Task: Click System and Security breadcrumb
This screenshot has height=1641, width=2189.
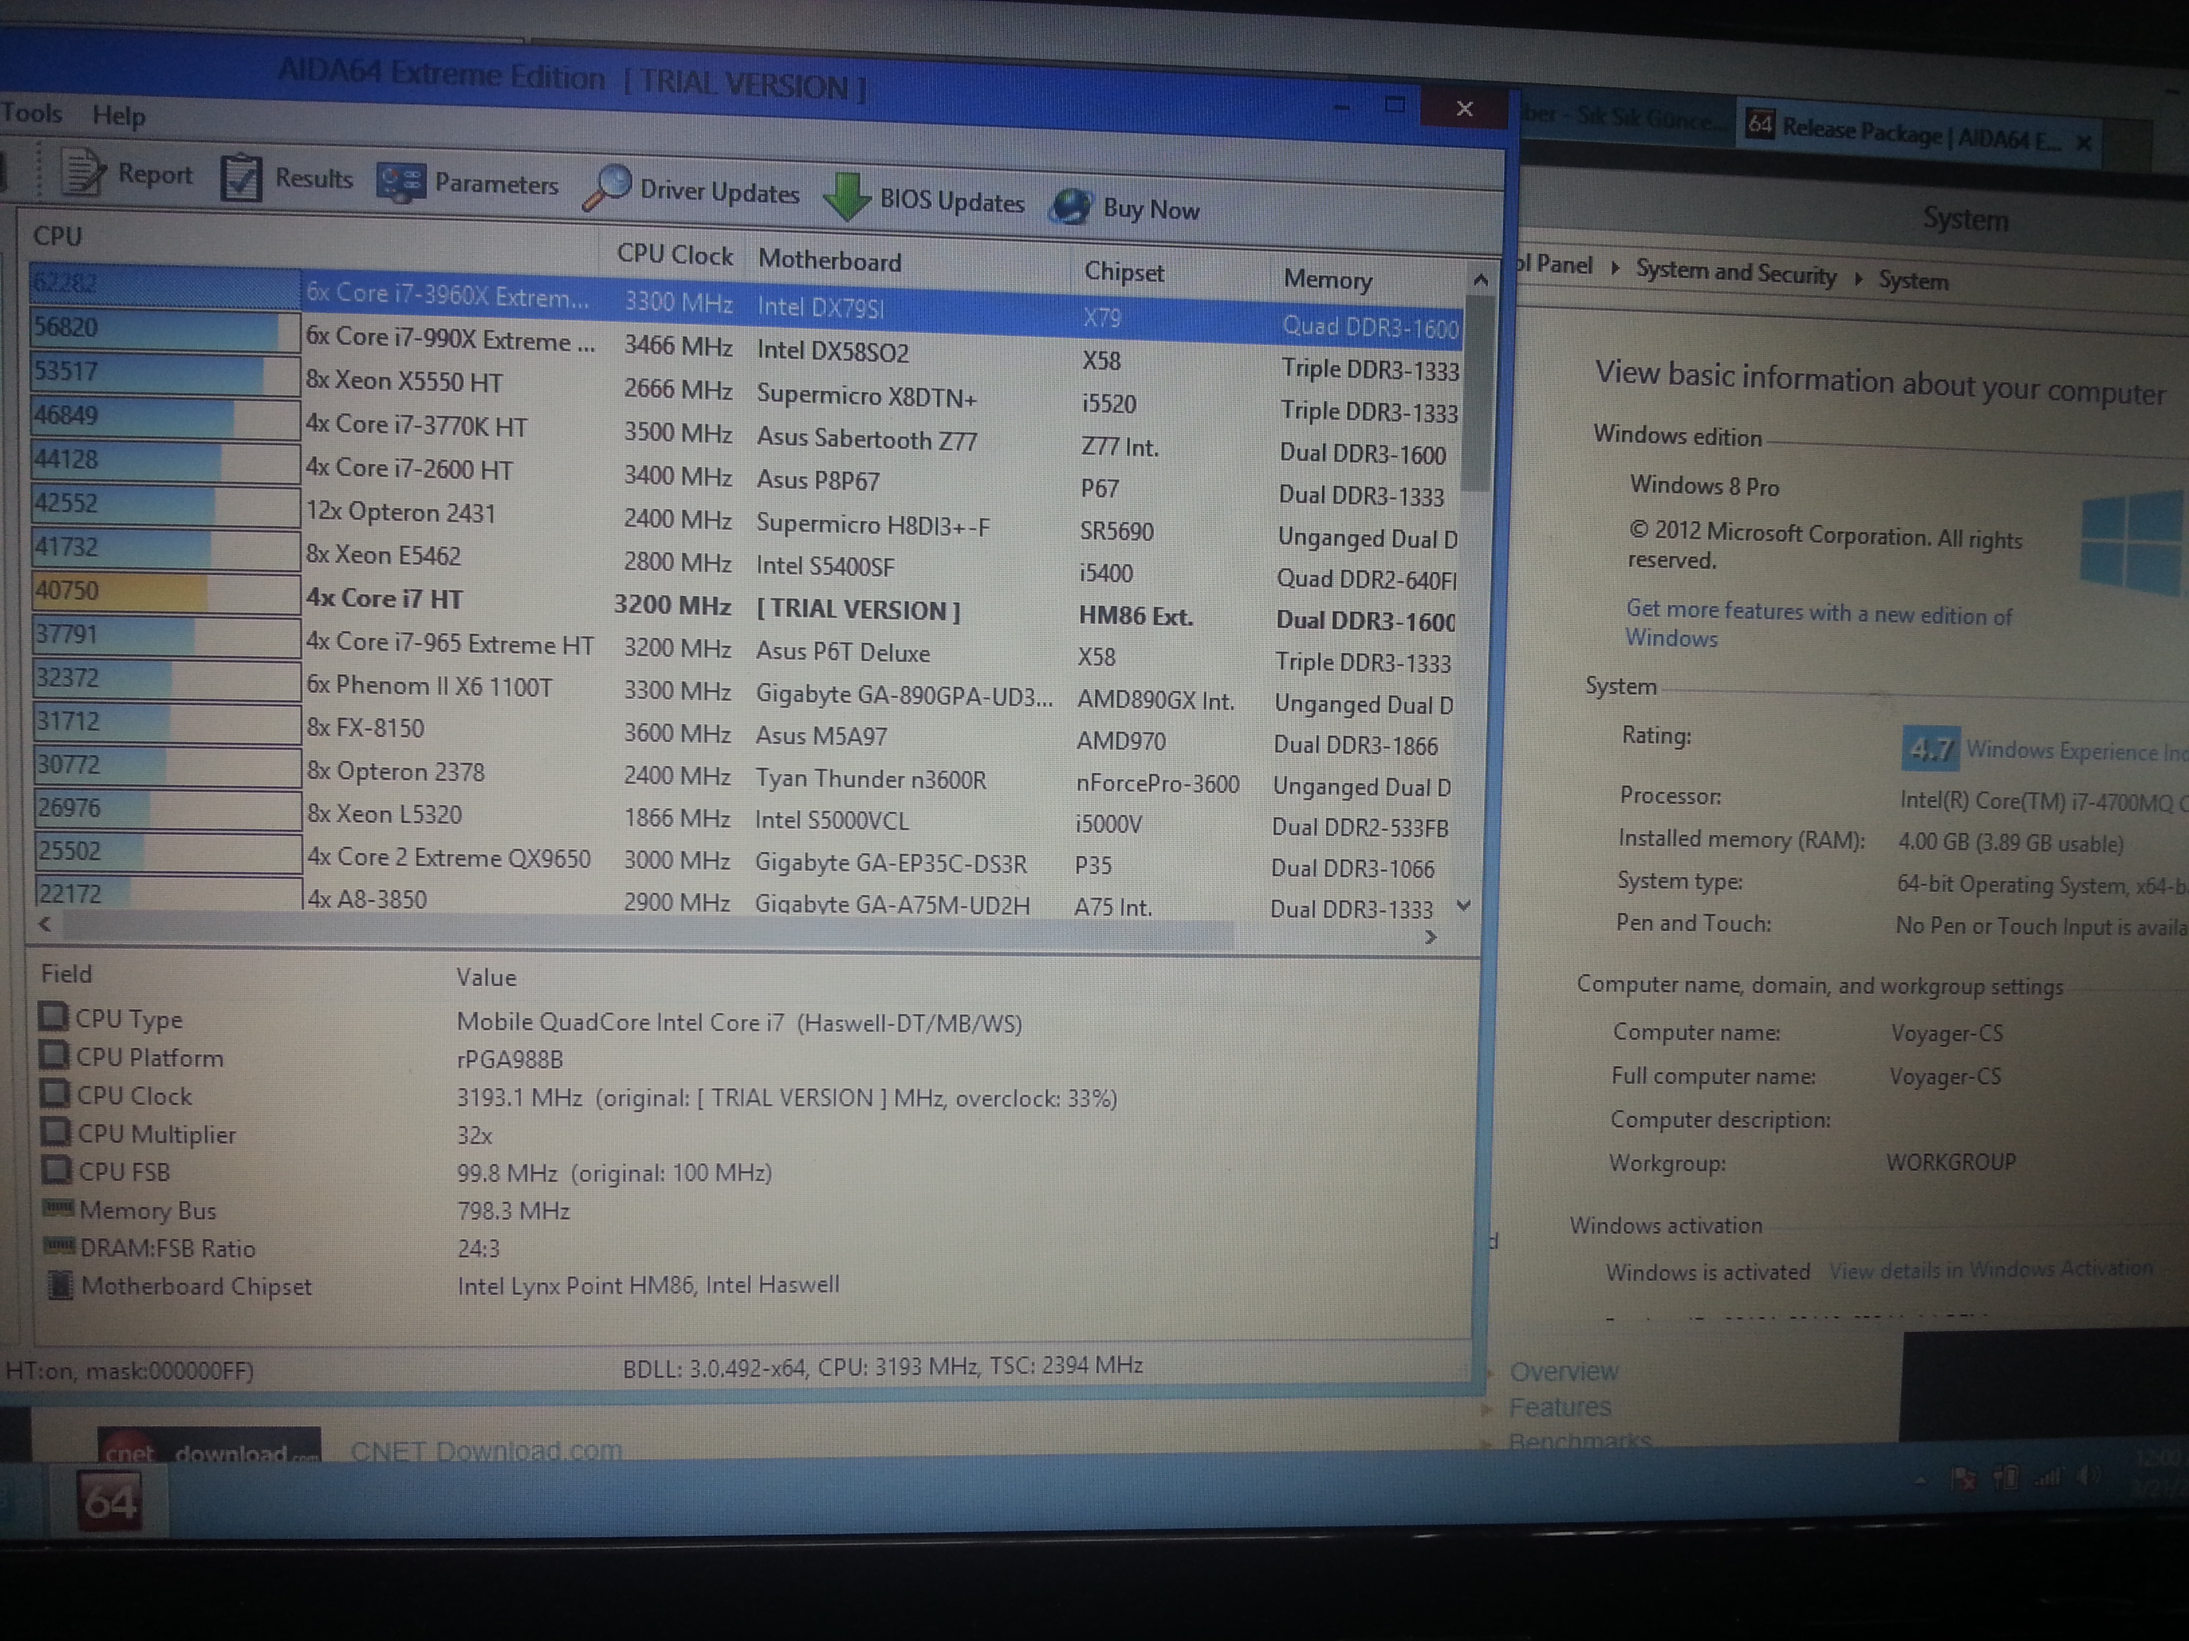Action: (x=1736, y=273)
